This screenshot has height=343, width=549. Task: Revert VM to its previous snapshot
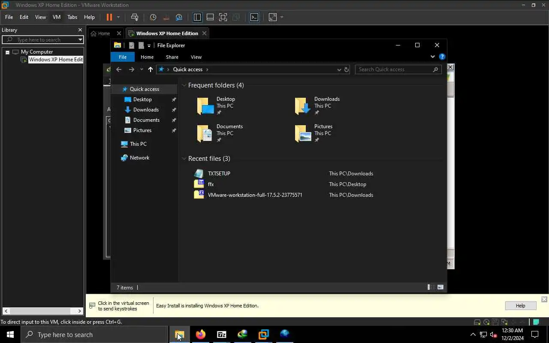pyautogui.click(x=166, y=17)
